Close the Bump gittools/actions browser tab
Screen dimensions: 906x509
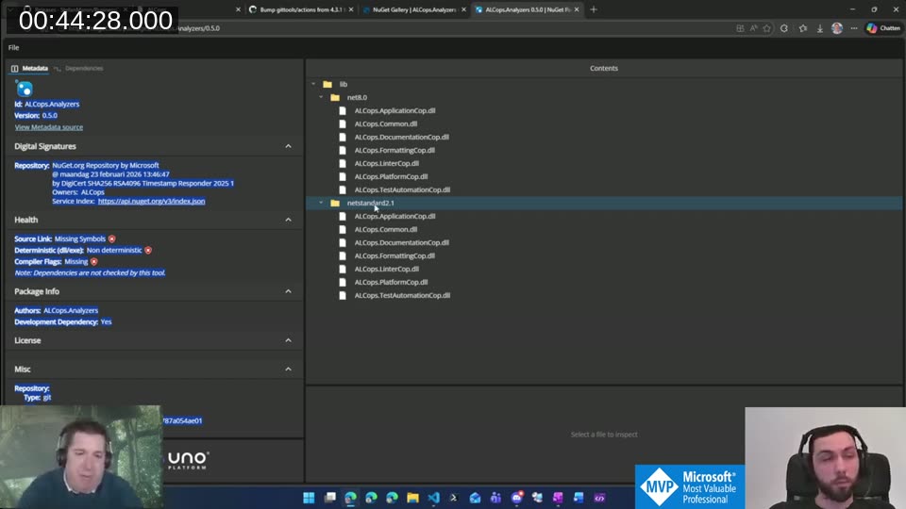point(351,9)
